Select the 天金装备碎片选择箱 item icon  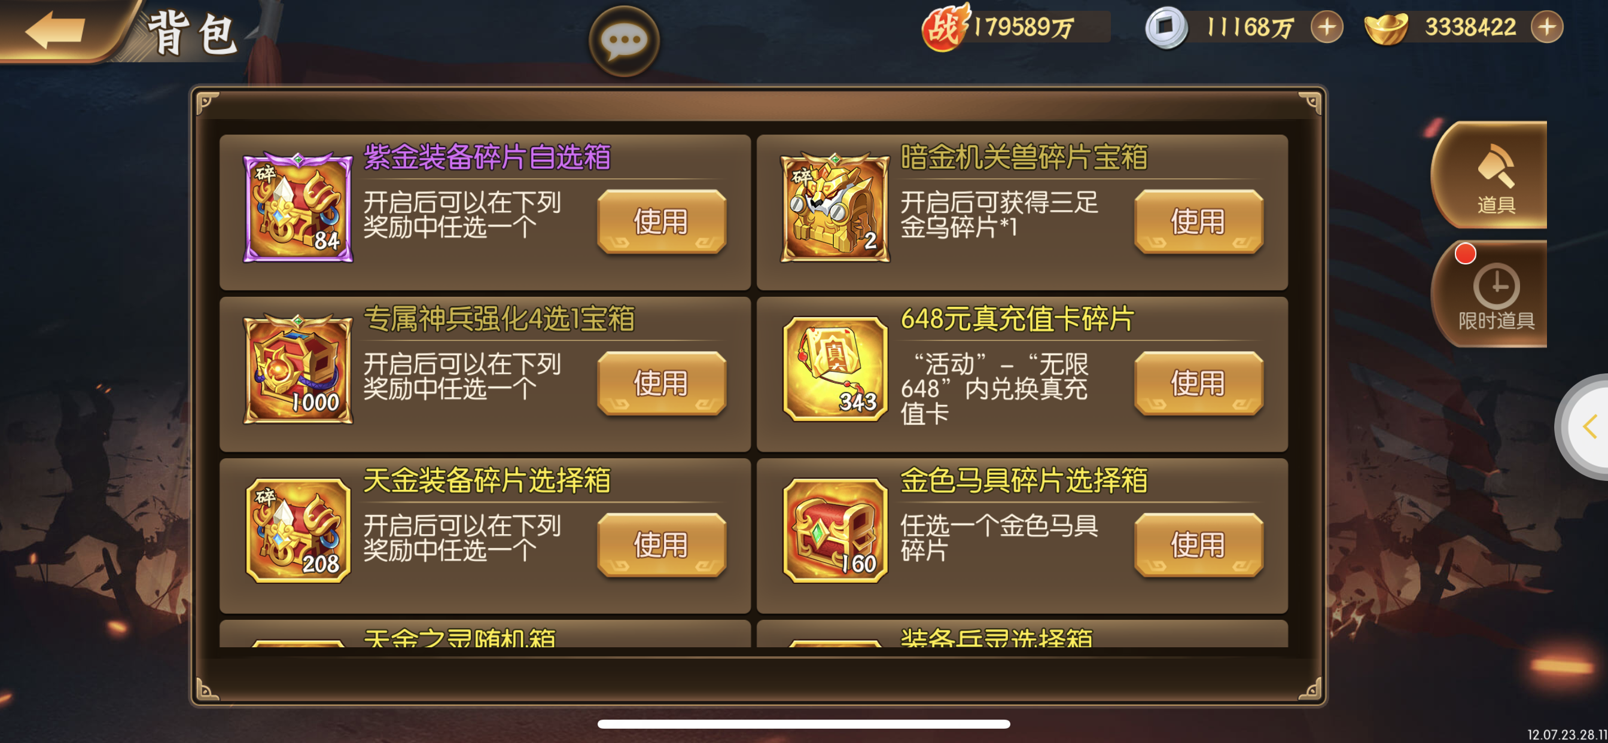(298, 531)
